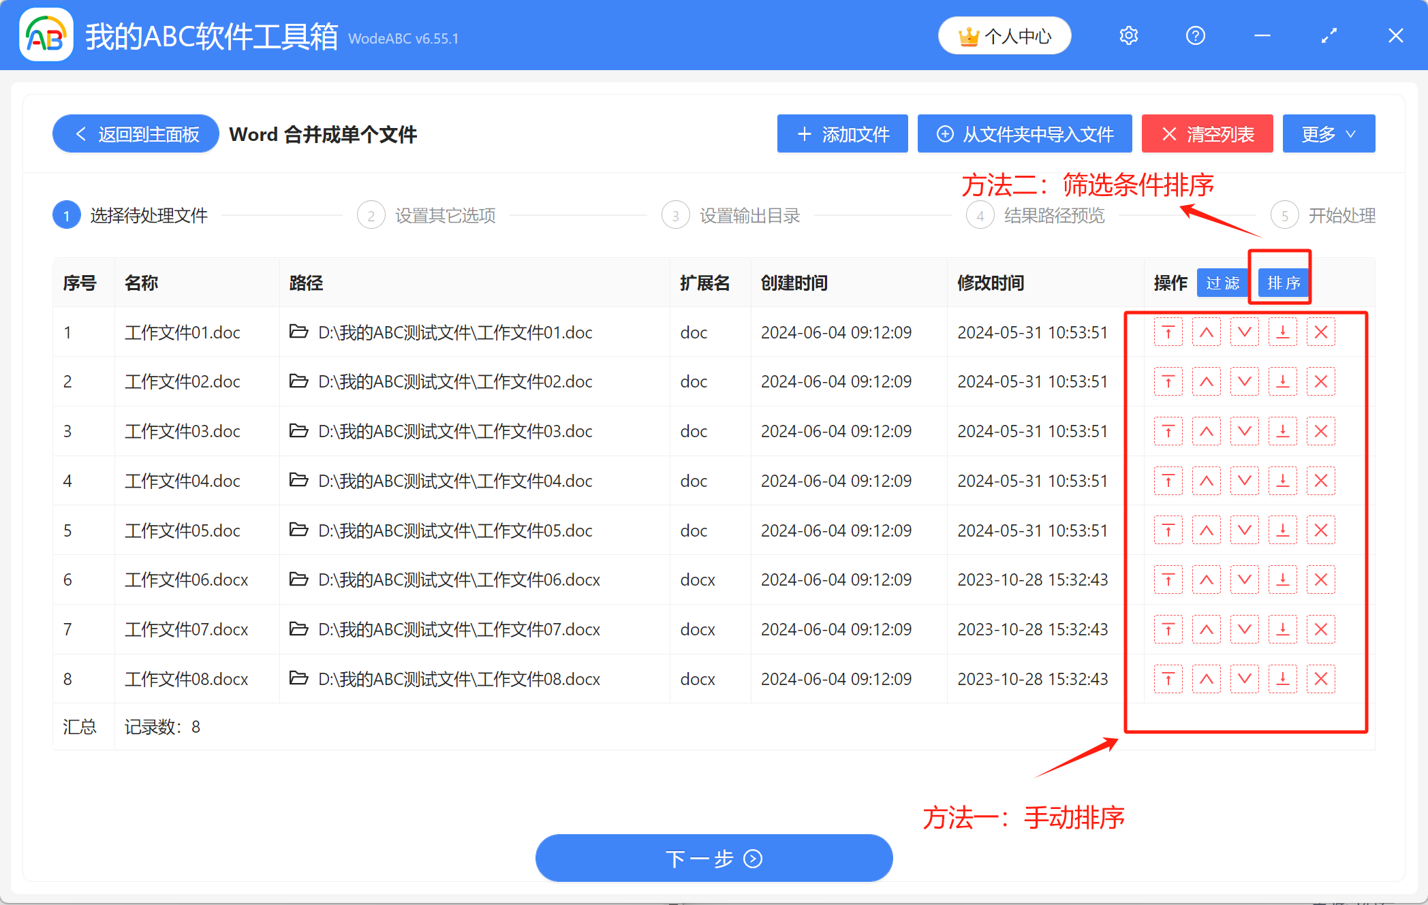Clear all files with 清空列表
The image size is (1428, 905).
coord(1207,134)
